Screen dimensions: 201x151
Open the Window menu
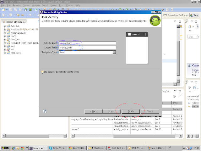(69, 5)
